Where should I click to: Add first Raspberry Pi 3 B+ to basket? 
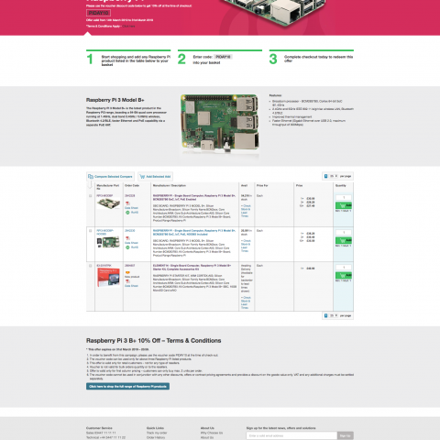[x=344, y=205]
